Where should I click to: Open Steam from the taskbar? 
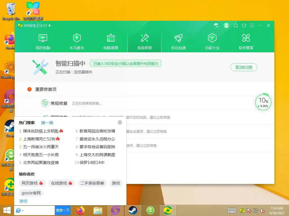[x=133, y=210]
